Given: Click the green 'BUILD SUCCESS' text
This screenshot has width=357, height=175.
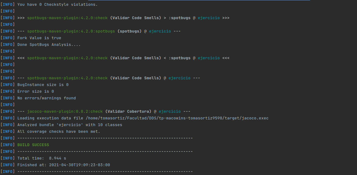Looking at the screenshot, I should [33, 145].
